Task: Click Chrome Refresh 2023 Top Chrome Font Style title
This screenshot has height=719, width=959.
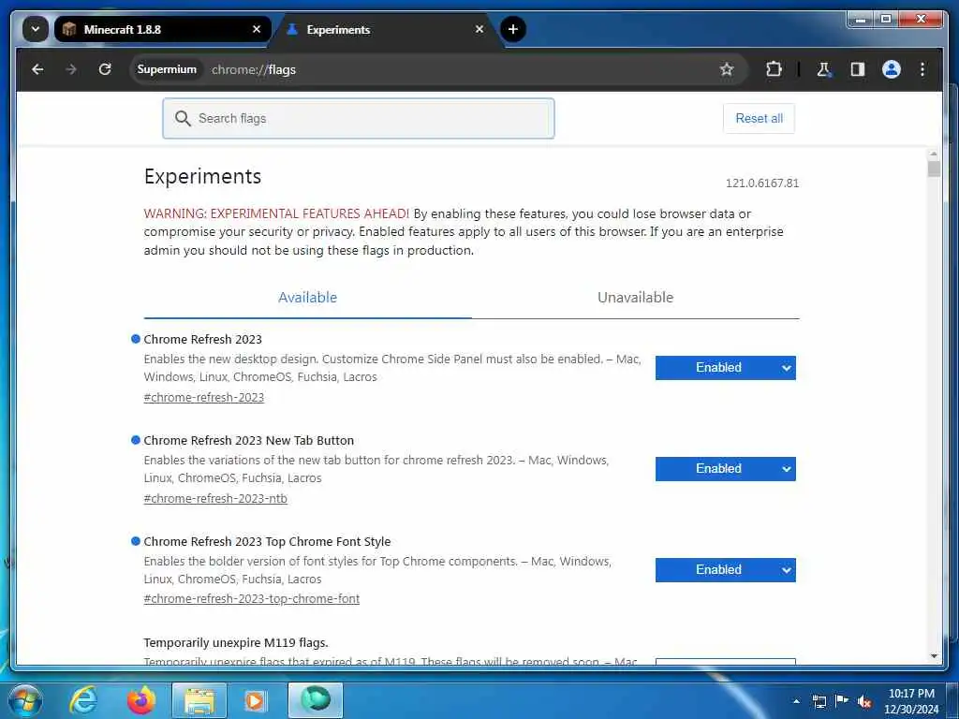Action: [x=267, y=542]
